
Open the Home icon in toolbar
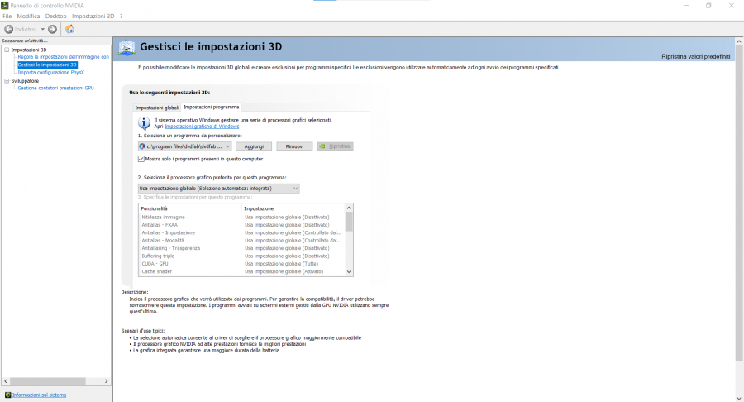(69, 30)
